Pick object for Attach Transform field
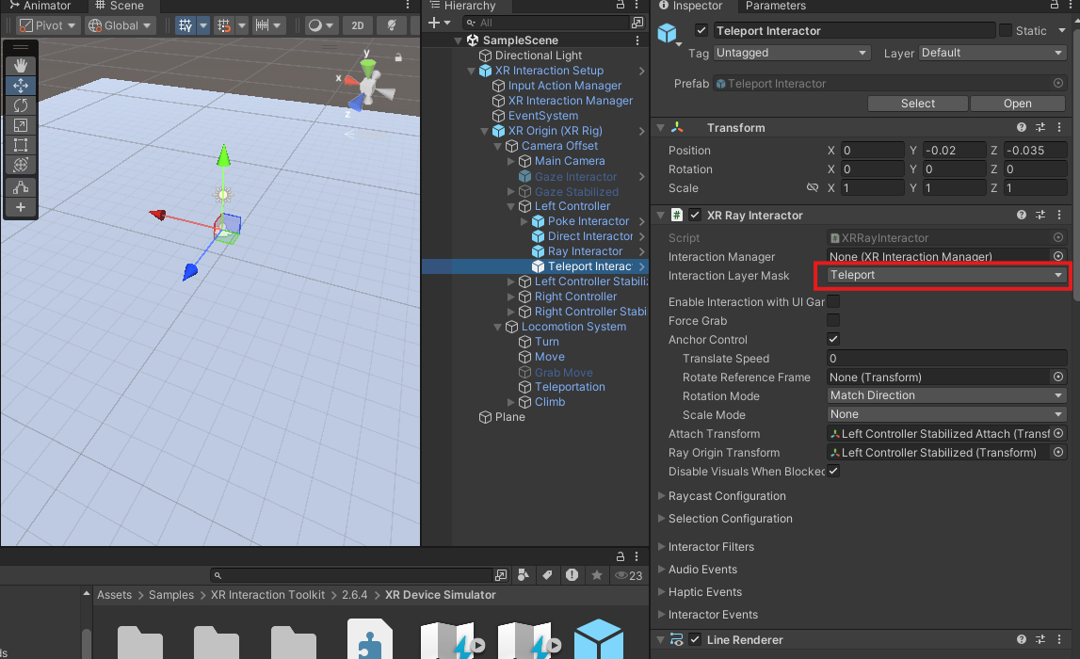Image resolution: width=1080 pixels, height=659 pixels. (x=1058, y=433)
